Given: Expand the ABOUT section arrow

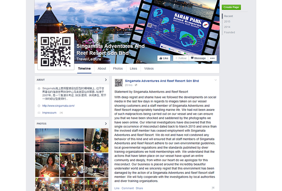Looking at the screenshot, I should (x=106, y=80).
